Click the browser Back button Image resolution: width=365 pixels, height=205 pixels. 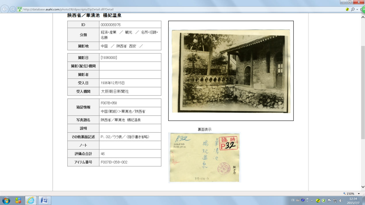5,9
